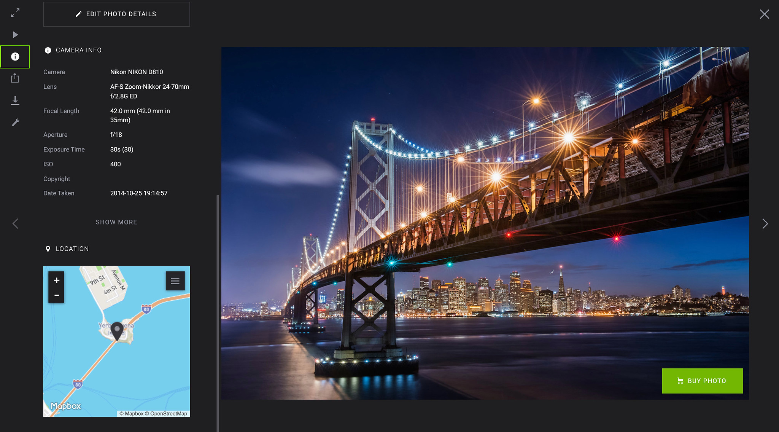Image resolution: width=779 pixels, height=432 pixels.
Task: Close the photo viewer with X
Action: pyautogui.click(x=764, y=14)
